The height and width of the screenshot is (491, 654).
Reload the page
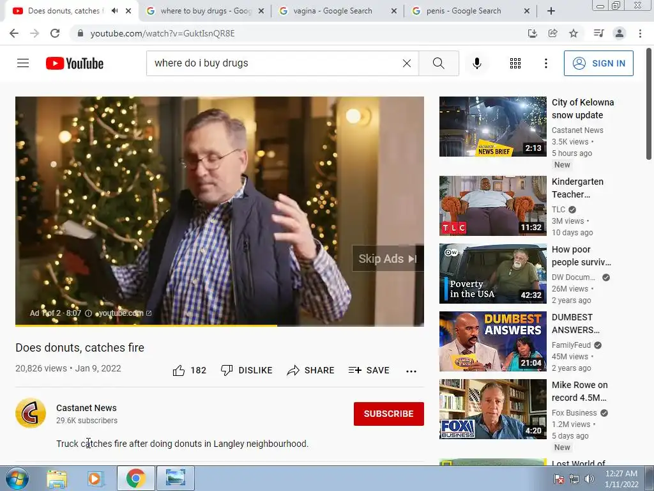click(55, 33)
